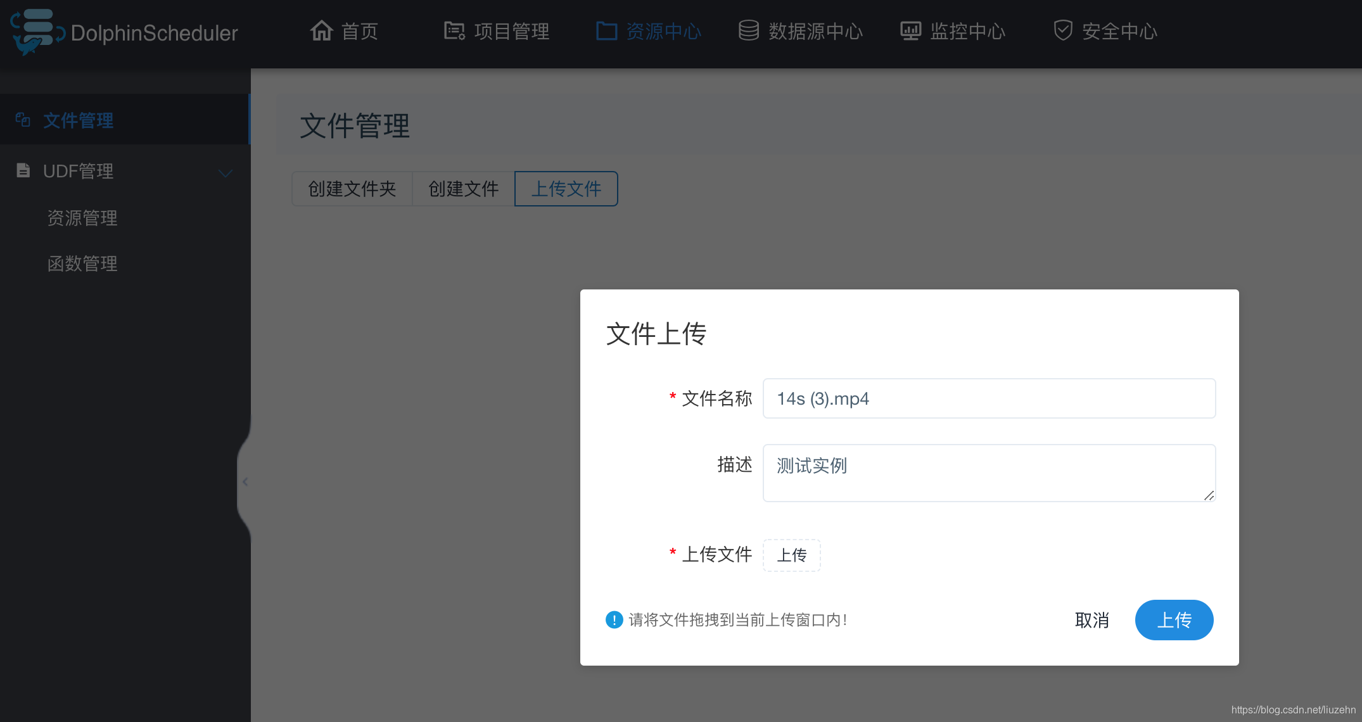This screenshot has width=1362, height=722.
Task: Select the 创建文件 button
Action: pyautogui.click(x=463, y=189)
